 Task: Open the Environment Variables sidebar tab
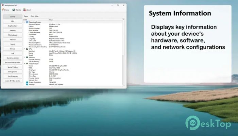[13, 63]
